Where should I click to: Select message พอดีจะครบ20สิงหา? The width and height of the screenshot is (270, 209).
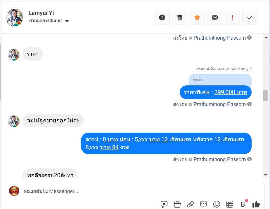50,174
